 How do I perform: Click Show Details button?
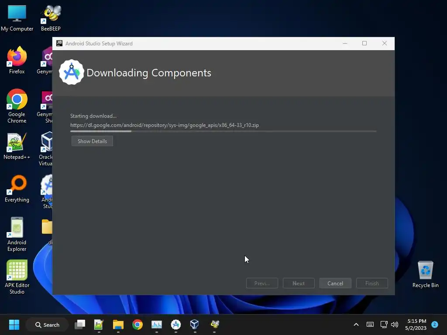click(92, 141)
